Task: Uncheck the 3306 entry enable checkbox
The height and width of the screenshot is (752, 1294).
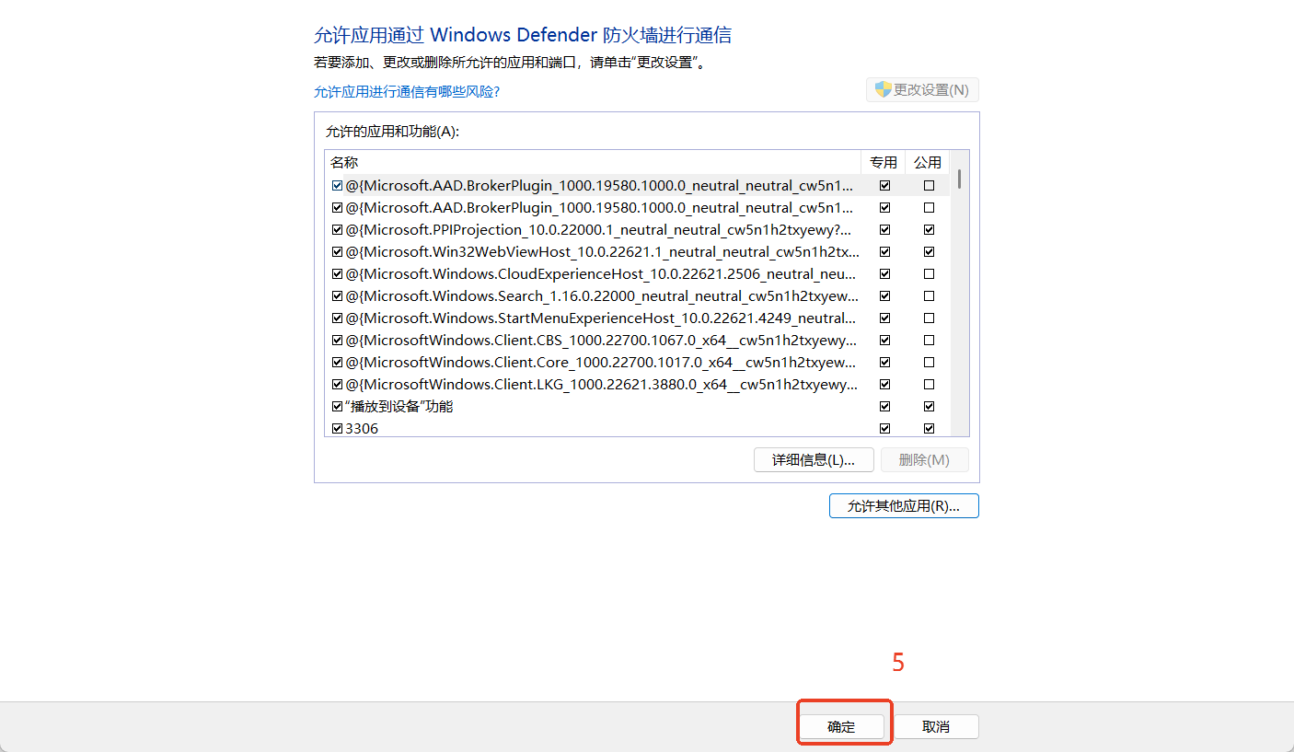Action: tap(337, 428)
